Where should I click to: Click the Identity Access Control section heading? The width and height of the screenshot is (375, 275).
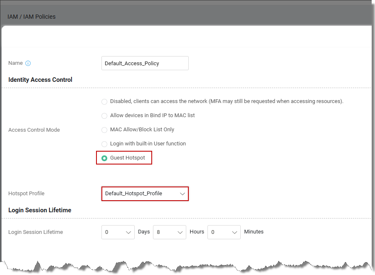click(40, 80)
